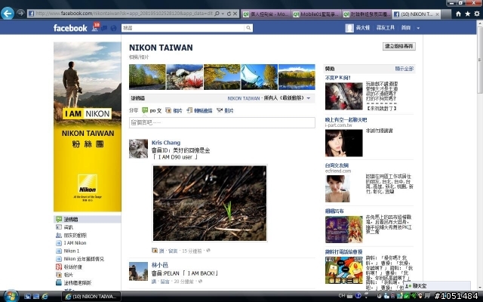Screen dimensions: 483x302
Task: Click the small photo icon under Kris Chang's post
Action: (x=155, y=251)
